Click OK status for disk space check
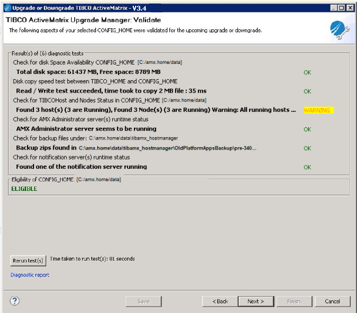357x313 pixels. pos(307,73)
